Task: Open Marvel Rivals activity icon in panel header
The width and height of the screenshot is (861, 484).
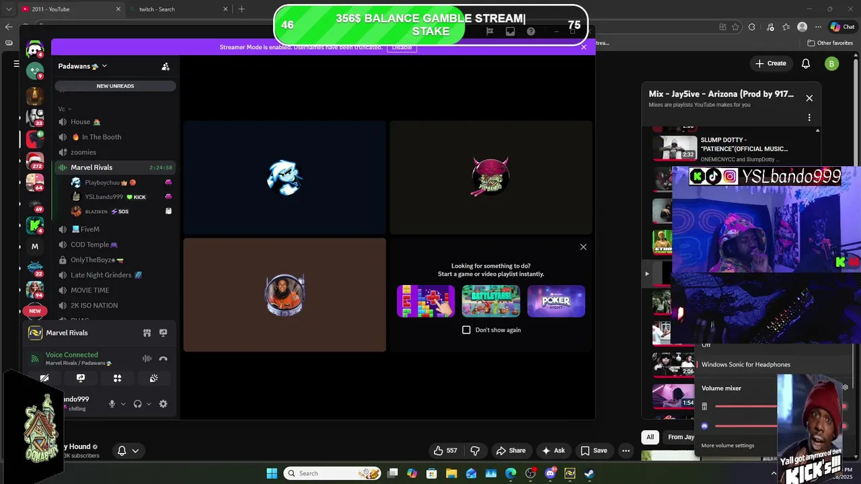Action: click(147, 333)
